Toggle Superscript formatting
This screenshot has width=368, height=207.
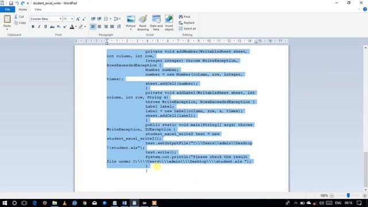tap(65, 27)
